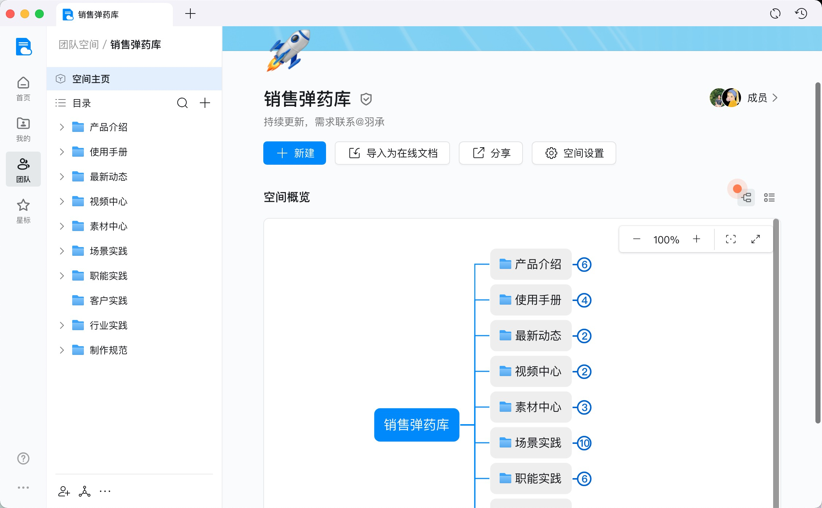
Task: Switch the 空间概览 to list view
Action: coord(769,197)
